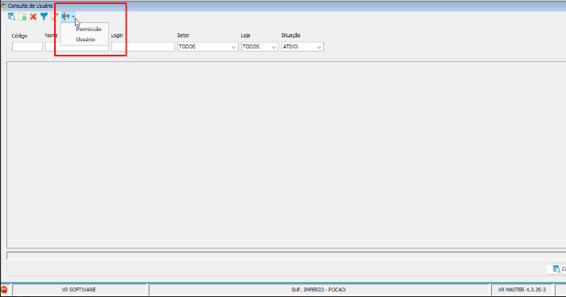Open the Setor dropdown showing TODOS
Screen dimensions: 566x297
click(208, 47)
